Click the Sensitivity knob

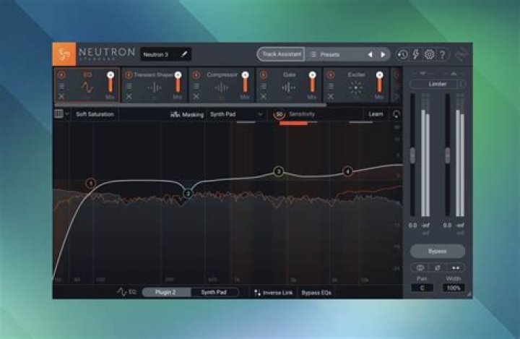click(279, 114)
